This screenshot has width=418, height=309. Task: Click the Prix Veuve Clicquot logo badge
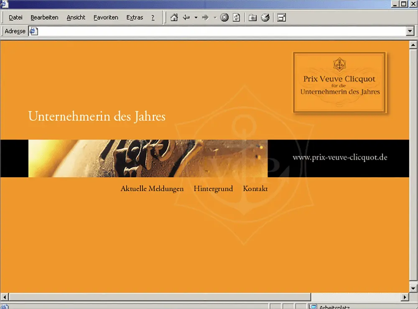pyautogui.click(x=340, y=82)
